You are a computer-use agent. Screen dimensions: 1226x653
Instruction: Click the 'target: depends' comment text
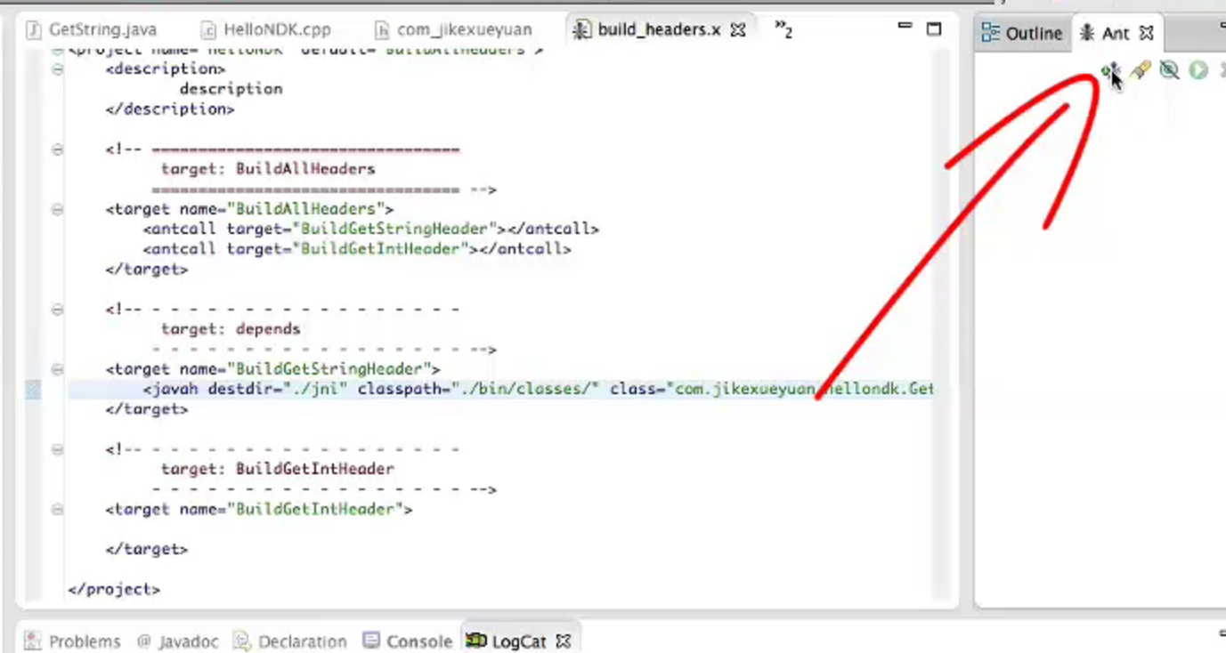(x=231, y=329)
